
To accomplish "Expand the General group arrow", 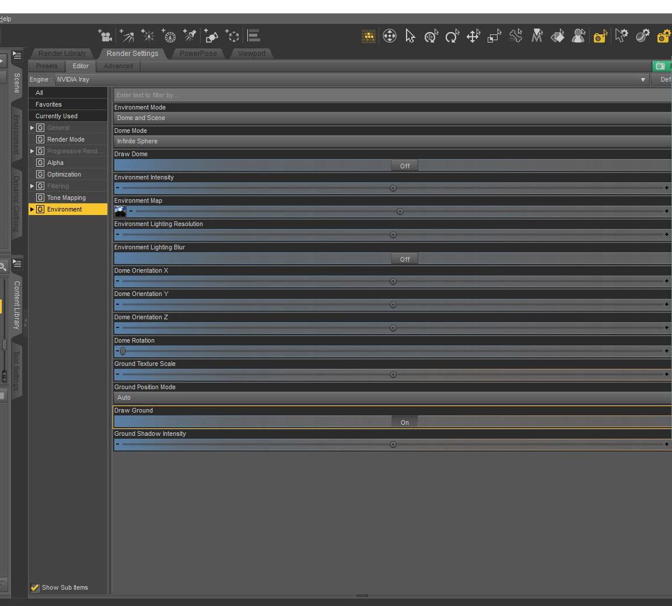I will (32, 128).
